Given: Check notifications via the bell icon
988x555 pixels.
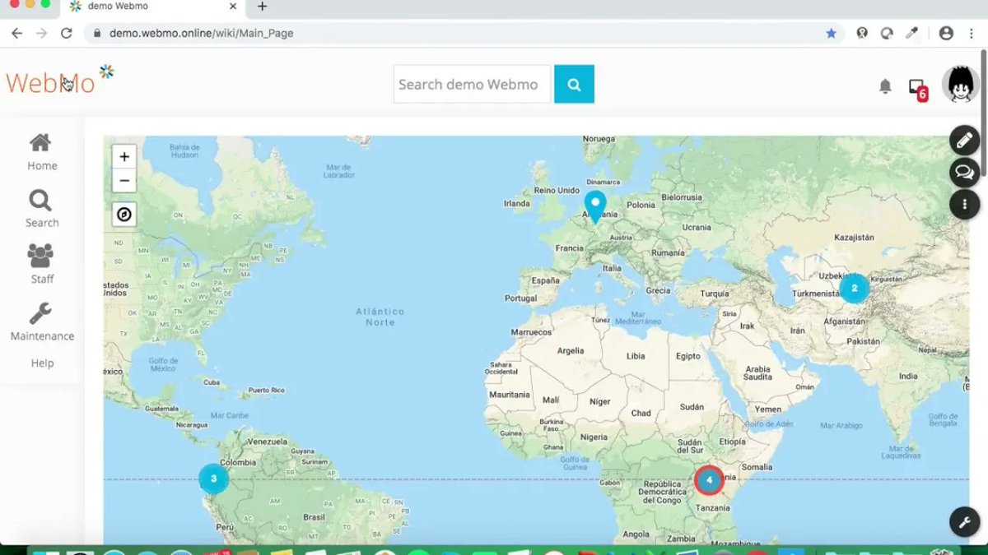Looking at the screenshot, I should click(x=885, y=86).
